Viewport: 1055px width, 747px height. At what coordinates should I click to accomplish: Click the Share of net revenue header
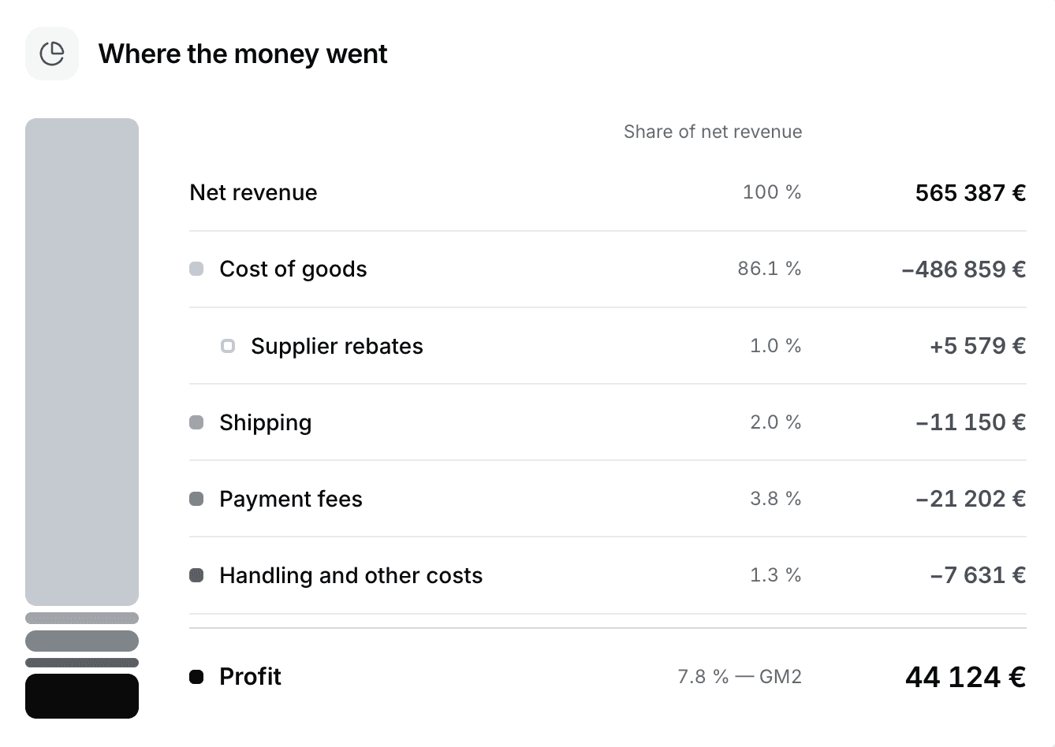click(713, 132)
